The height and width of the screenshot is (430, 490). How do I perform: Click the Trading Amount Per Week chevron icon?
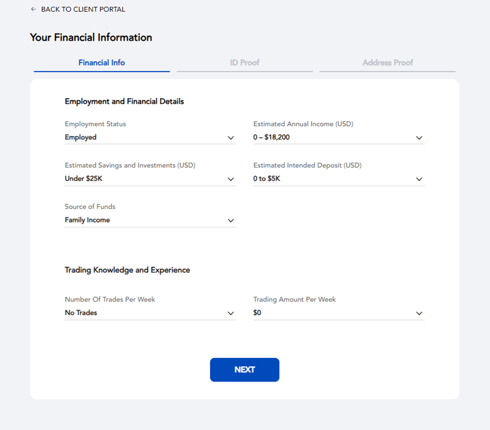pos(419,313)
